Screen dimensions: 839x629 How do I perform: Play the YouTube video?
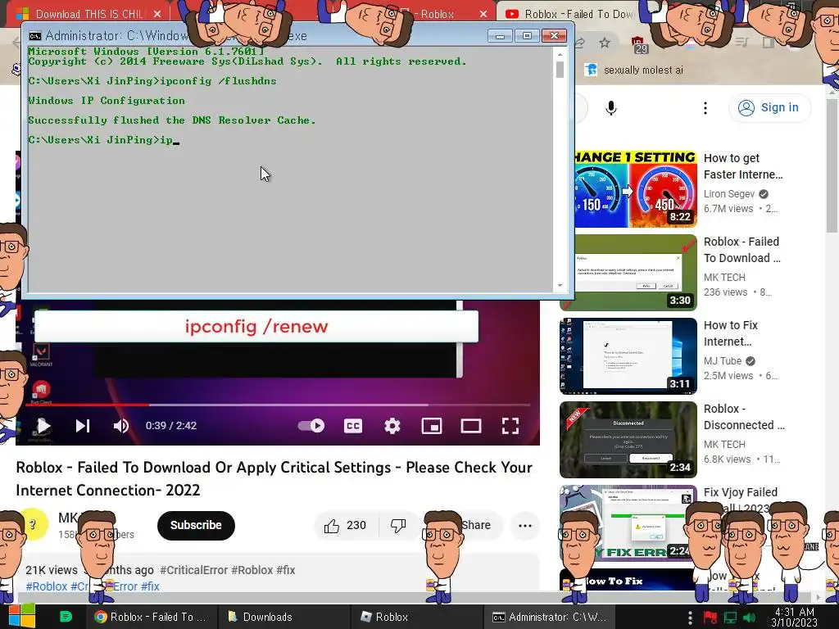click(x=43, y=426)
